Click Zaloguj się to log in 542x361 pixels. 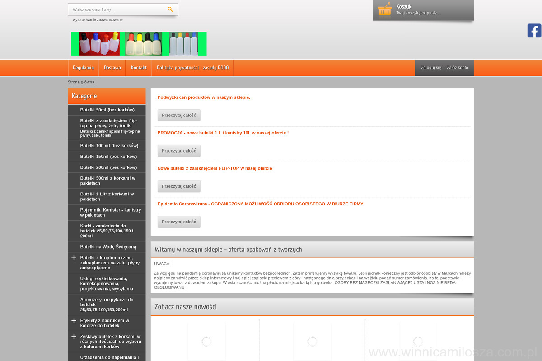click(431, 68)
